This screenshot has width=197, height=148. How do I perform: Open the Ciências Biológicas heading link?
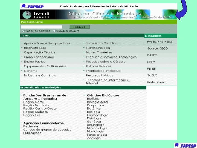tap(103, 95)
